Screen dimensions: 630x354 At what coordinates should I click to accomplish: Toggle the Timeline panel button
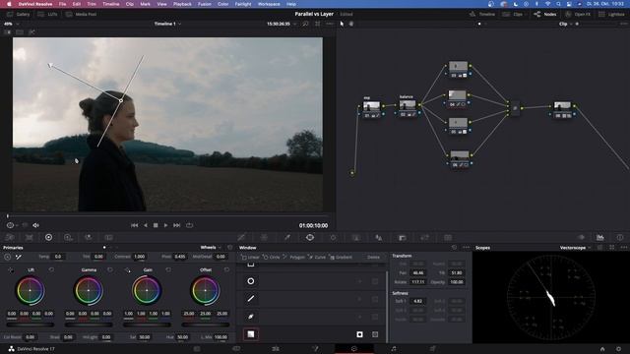point(481,14)
